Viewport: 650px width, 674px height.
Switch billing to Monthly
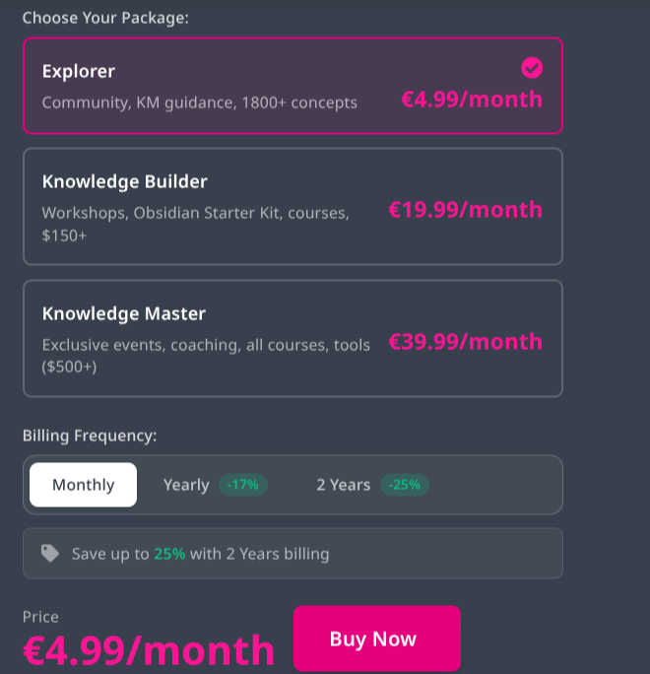(84, 485)
